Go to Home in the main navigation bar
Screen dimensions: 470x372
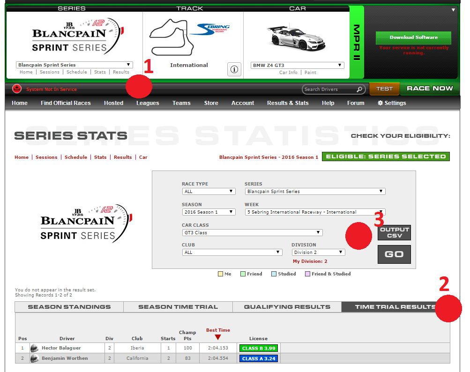[x=20, y=103]
